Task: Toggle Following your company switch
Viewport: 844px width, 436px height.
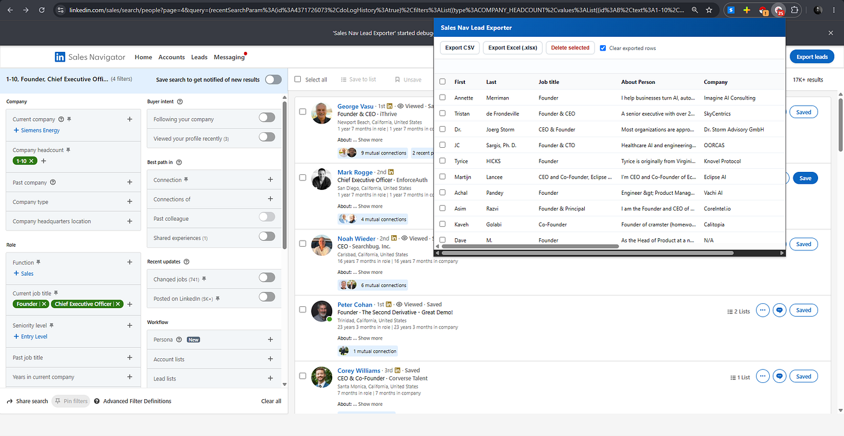Action: [266, 118]
